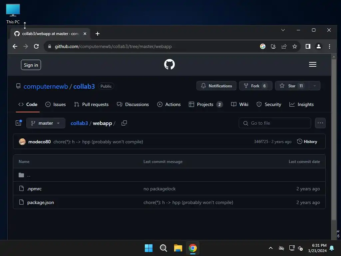Screen dimensions: 341x256
Task: Launch File Explorer from the taskbar
Action: coord(178,248)
